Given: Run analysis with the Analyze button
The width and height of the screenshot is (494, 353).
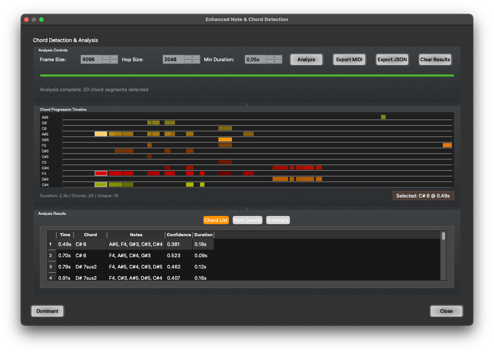Looking at the screenshot, I should 306,59.
